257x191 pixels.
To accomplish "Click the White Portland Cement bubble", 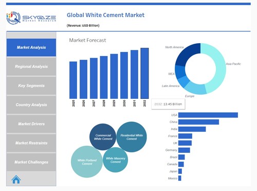I will coord(87,162).
